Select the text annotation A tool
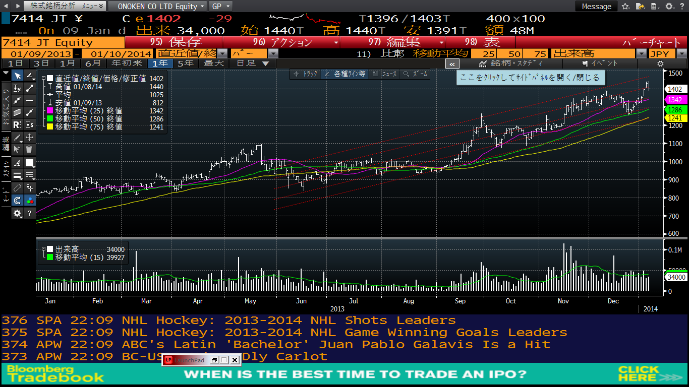 [17, 163]
